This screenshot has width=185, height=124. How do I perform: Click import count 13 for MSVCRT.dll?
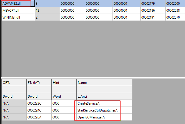coord(47,10)
